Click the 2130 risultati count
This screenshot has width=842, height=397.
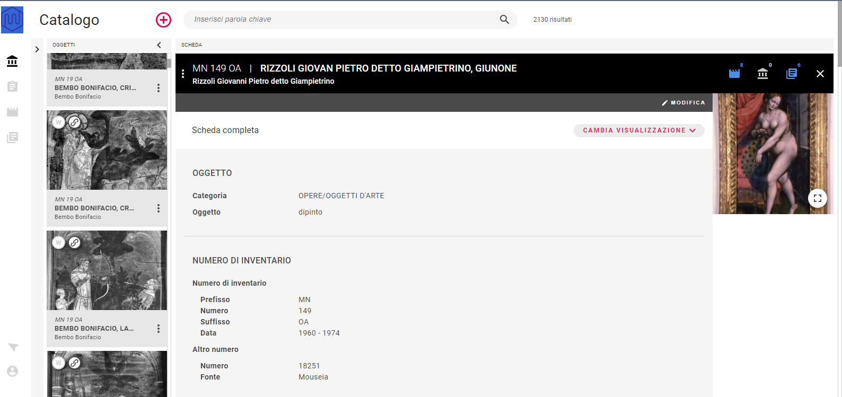(x=552, y=20)
